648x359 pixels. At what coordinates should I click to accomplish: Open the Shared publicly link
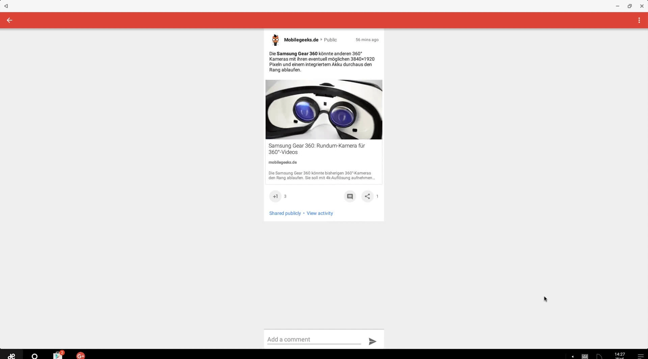(285, 213)
